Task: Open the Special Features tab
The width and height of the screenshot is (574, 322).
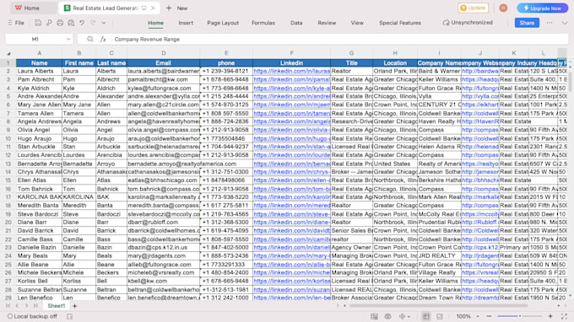Action: tap(400, 23)
